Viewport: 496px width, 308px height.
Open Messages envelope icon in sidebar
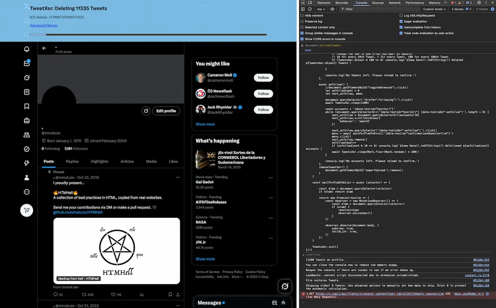(x=27, y=63)
